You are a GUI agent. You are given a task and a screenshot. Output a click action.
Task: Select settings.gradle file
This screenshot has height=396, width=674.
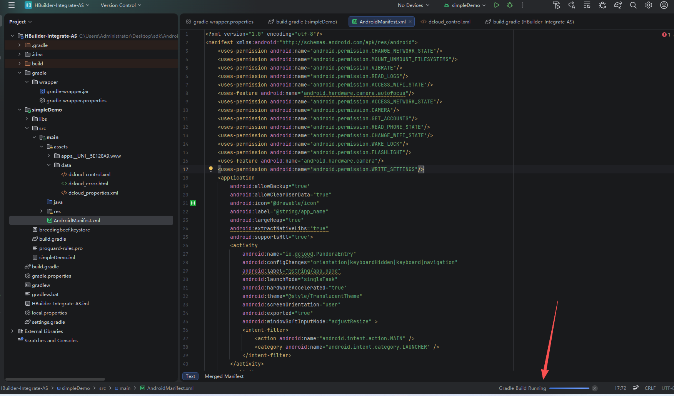(45, 322)
